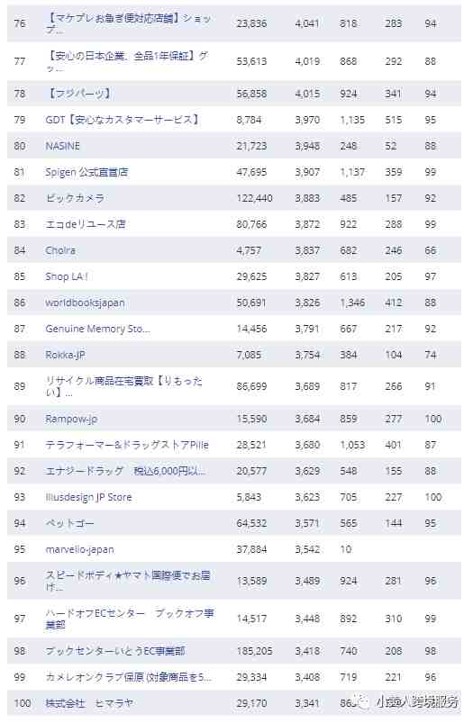The image size is (473, 723).
Task: Click the worldbooksjapan seller link
Action: tap(85, 303)
